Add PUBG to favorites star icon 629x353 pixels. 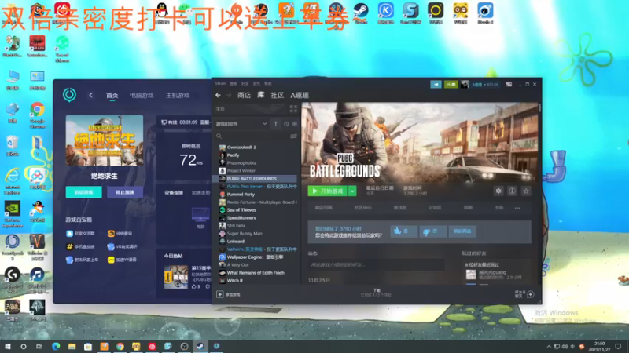pyautogui.click(x=526, y=191)
